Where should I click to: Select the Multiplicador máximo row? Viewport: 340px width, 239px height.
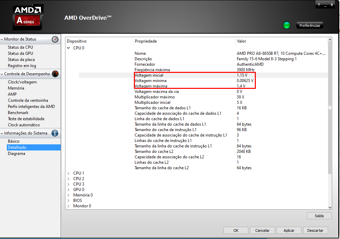click(203, 97)
